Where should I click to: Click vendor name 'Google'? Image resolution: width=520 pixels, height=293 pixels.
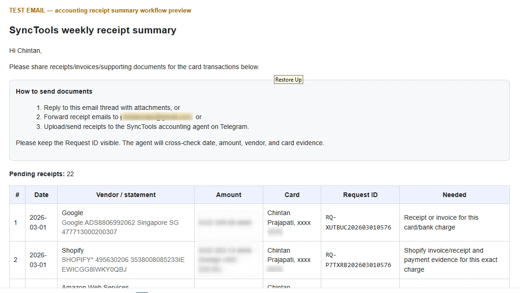pyautogui.click(x=72, y=213)
